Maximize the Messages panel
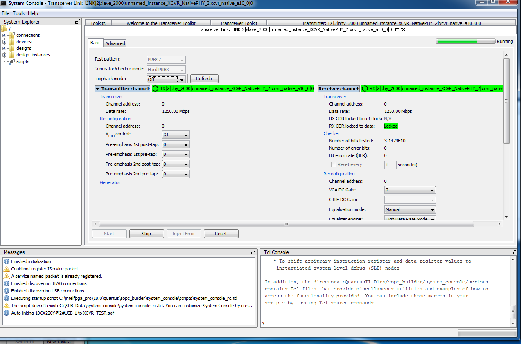The height and width of the screenshot is (344, 521). (x=254, y=252)
